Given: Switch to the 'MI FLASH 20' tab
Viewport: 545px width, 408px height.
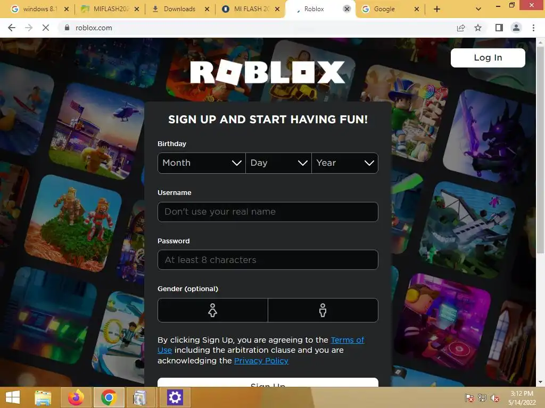Looking at the screenshot, I should coord(250,10).
